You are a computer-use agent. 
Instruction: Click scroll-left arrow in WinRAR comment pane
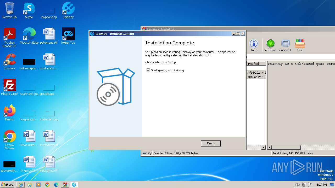point(269,148)
